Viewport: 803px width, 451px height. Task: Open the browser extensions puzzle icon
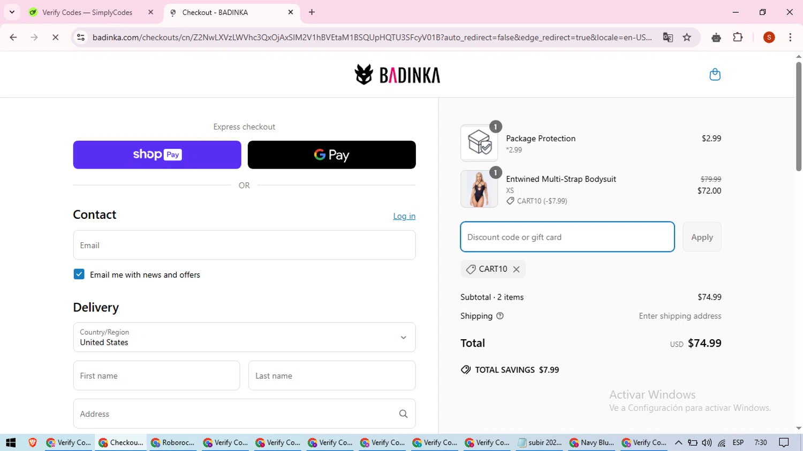point(738,37)
